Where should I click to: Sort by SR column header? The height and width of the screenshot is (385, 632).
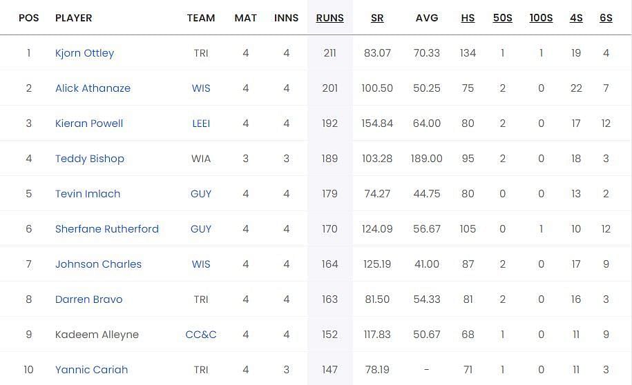tap(377, 18)
